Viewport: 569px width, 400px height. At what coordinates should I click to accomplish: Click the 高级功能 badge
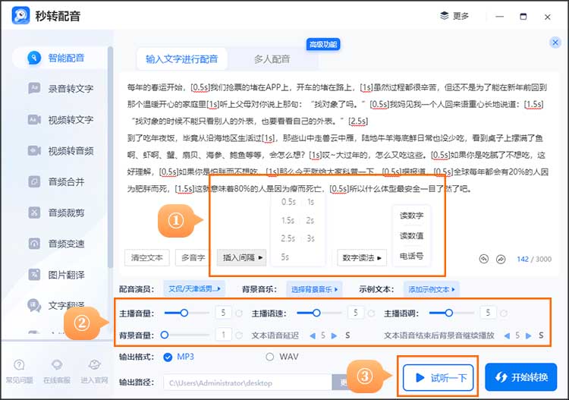coord(323,44)
